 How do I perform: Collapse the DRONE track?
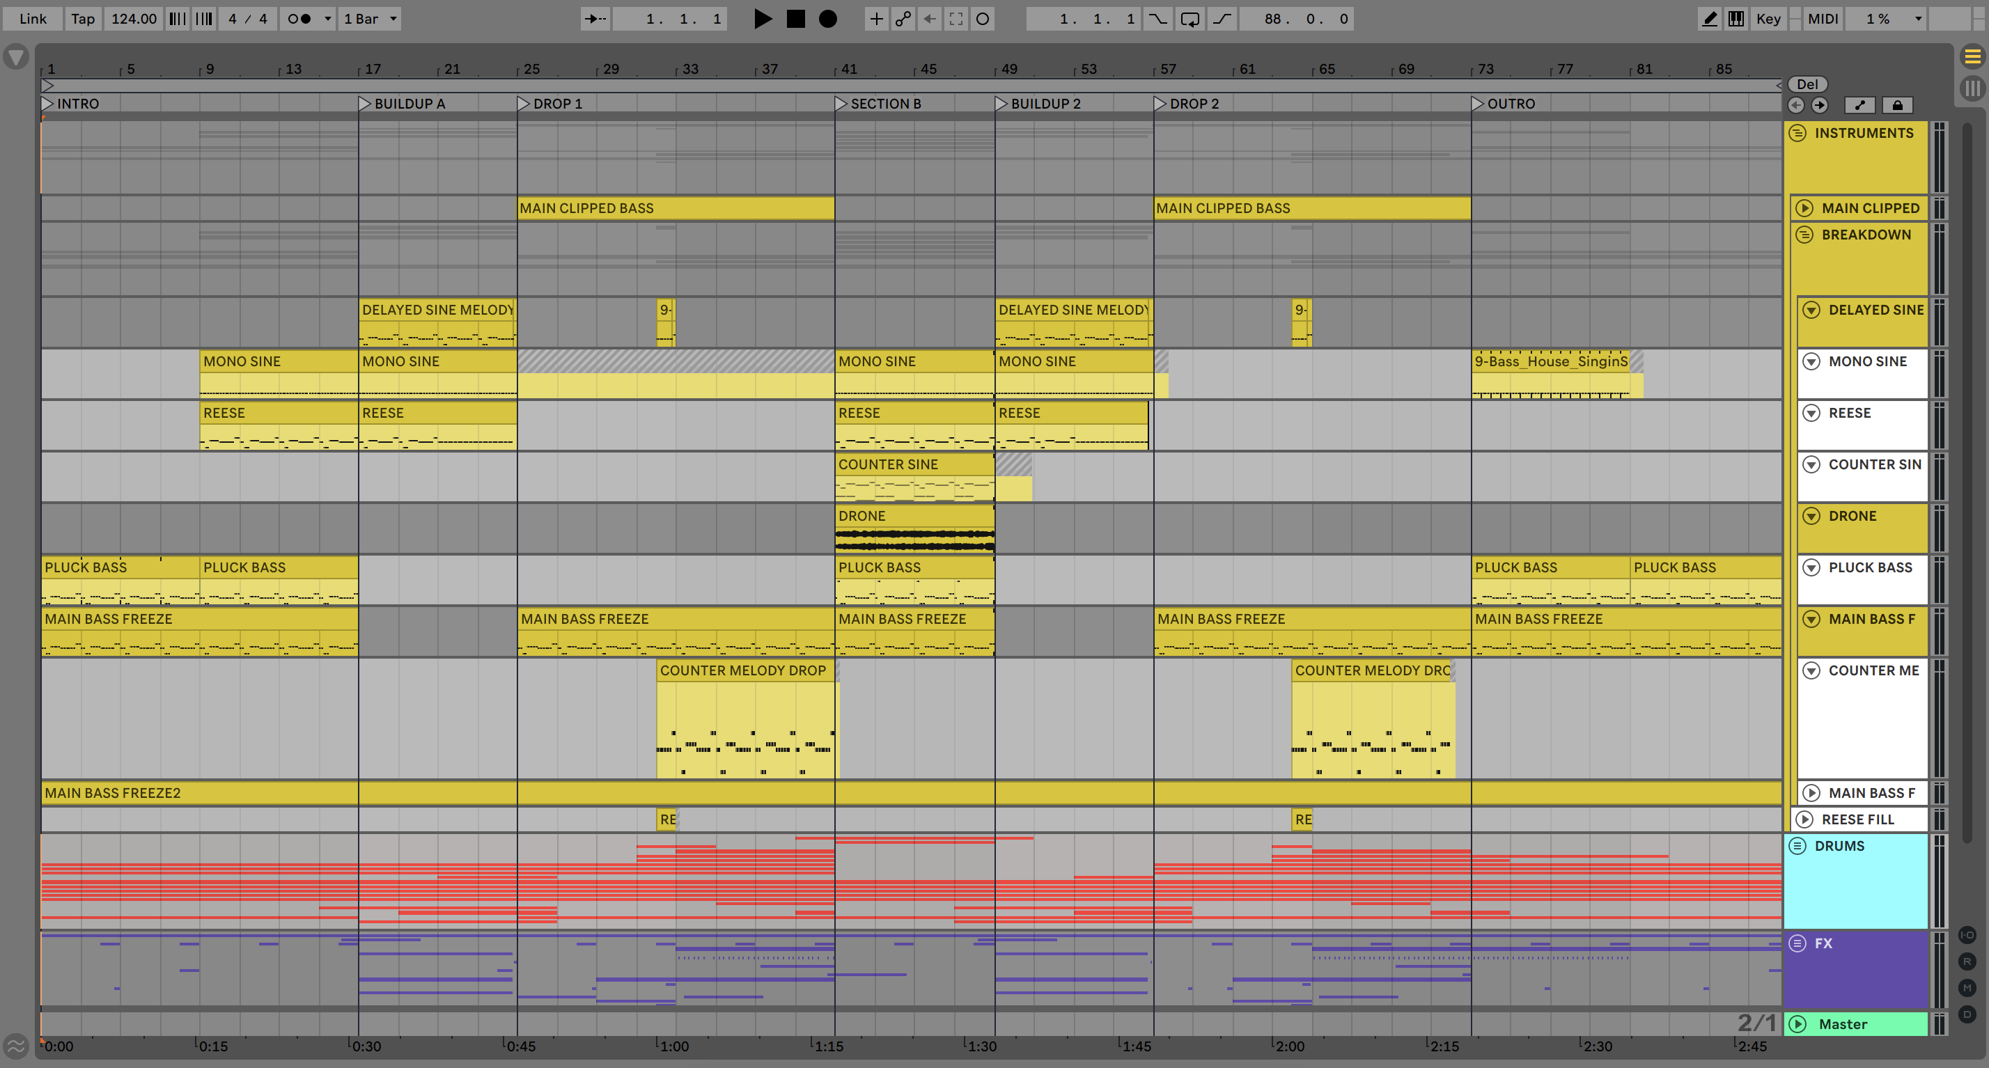1811,517
